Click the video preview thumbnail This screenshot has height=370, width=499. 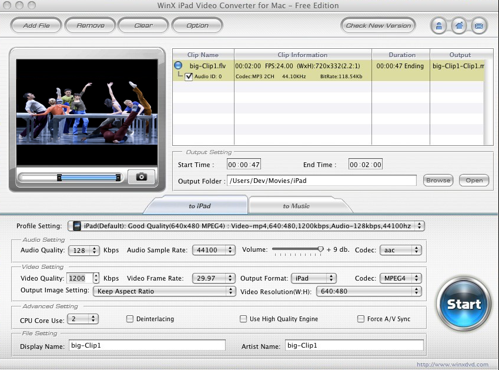(x=87, y=112)
